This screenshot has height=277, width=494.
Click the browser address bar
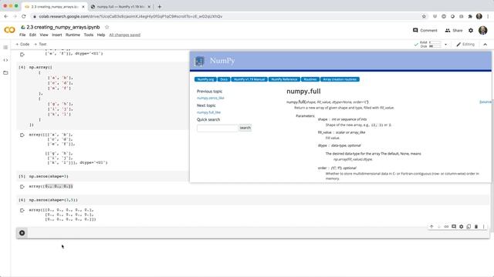(x=227, y=16)
